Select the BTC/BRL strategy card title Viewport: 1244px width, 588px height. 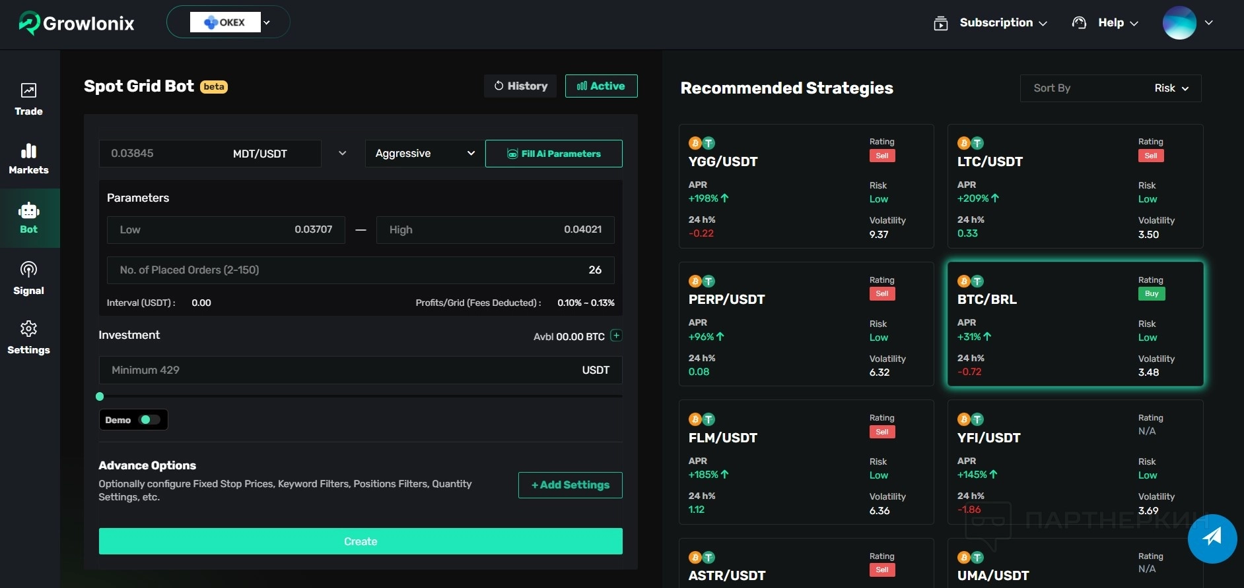987,299
